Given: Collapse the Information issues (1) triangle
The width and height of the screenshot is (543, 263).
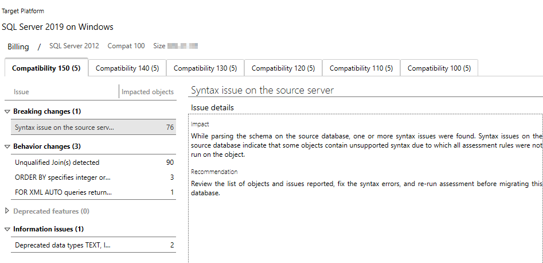Looking at the screenshot, I should [7, 229].
